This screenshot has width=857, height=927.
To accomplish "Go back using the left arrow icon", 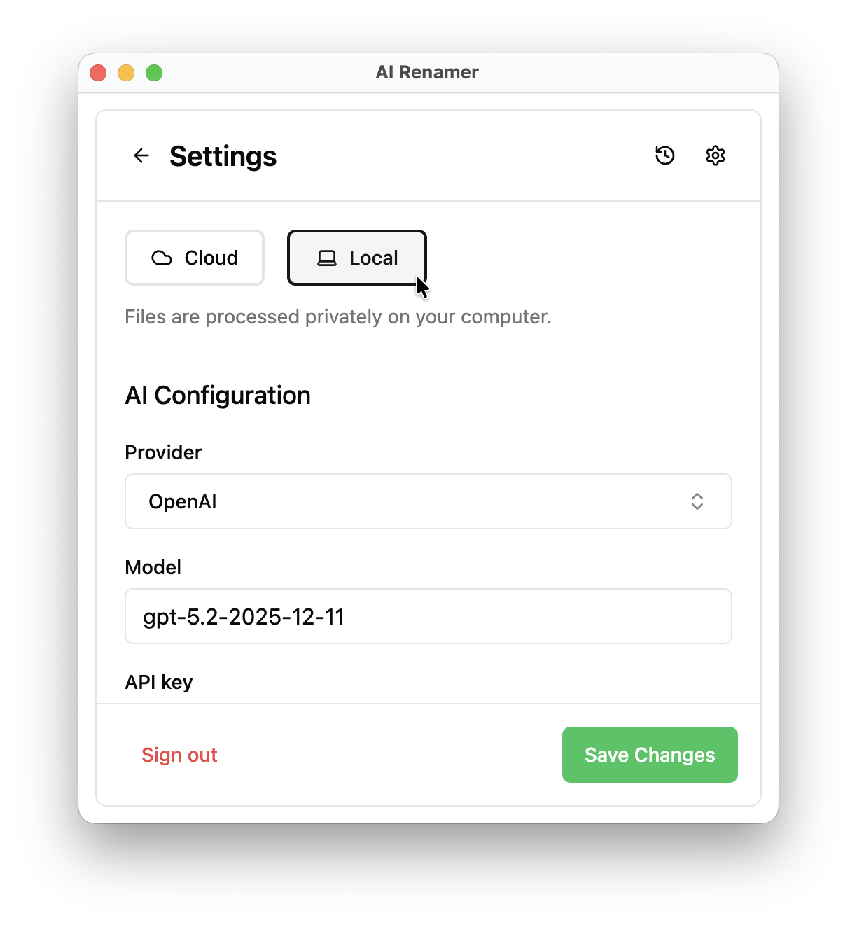I will [141, 155].
